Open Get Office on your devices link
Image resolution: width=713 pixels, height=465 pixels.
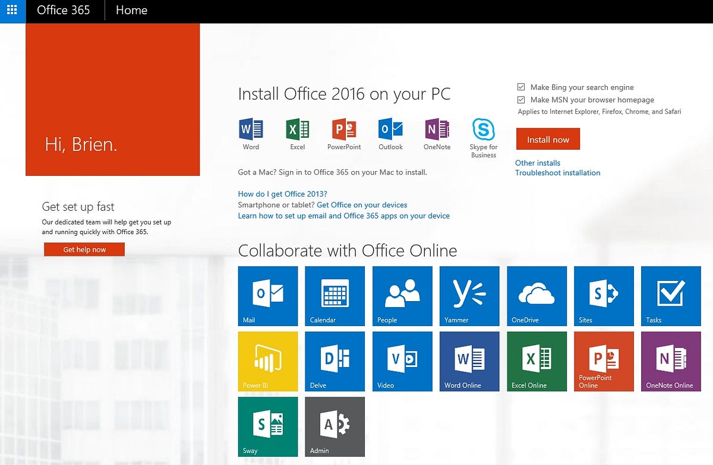(362, 205)
